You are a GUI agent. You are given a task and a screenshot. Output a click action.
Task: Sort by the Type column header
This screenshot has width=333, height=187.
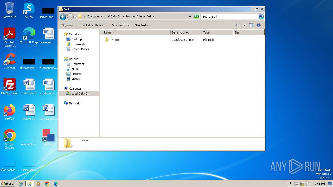pyautogui.click(x=217, y=32)
